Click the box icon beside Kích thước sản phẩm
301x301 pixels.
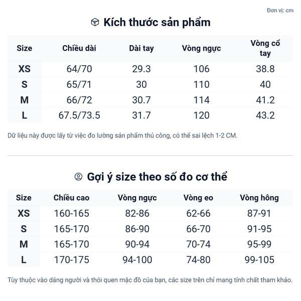pyautogui.click(x=95, y=22)
